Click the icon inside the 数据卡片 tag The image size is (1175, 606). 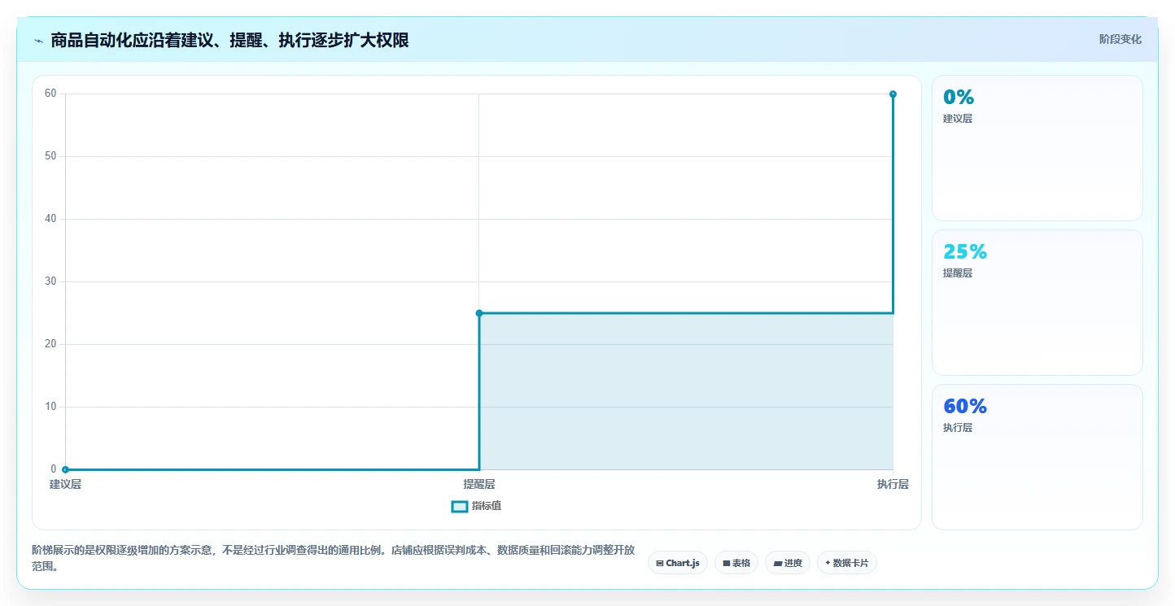click(828, 563)
